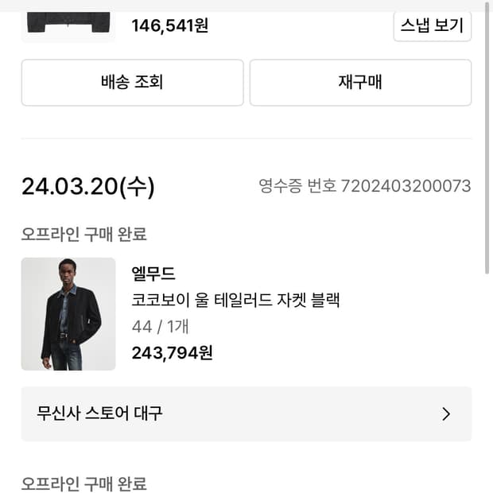The height and width of the screenshot is (493, 493).
Task: Tap the model photo thumbnail wearing jacket
Action: click(x=68, y=314)
